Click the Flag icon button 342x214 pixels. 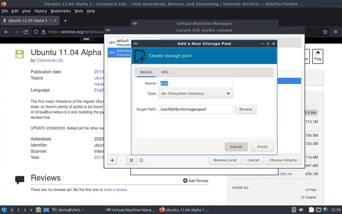tap(318, 56)
